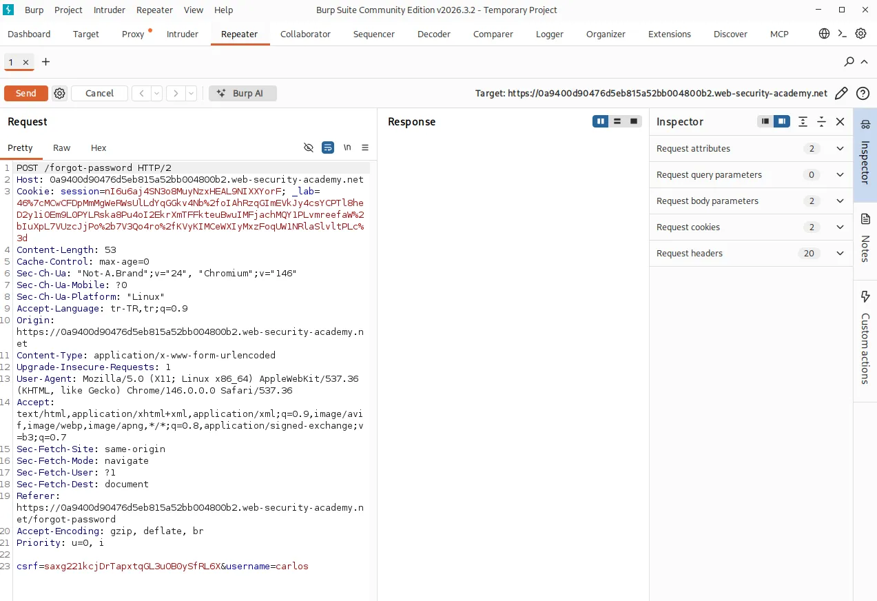
Task: Close the Inspector panel
Action: click(840, 121)
